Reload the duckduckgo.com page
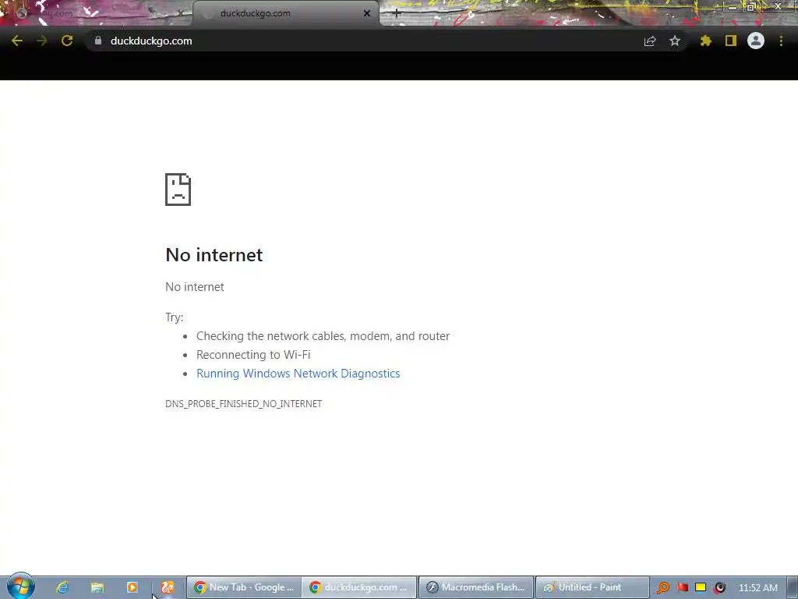 point(67,41)
